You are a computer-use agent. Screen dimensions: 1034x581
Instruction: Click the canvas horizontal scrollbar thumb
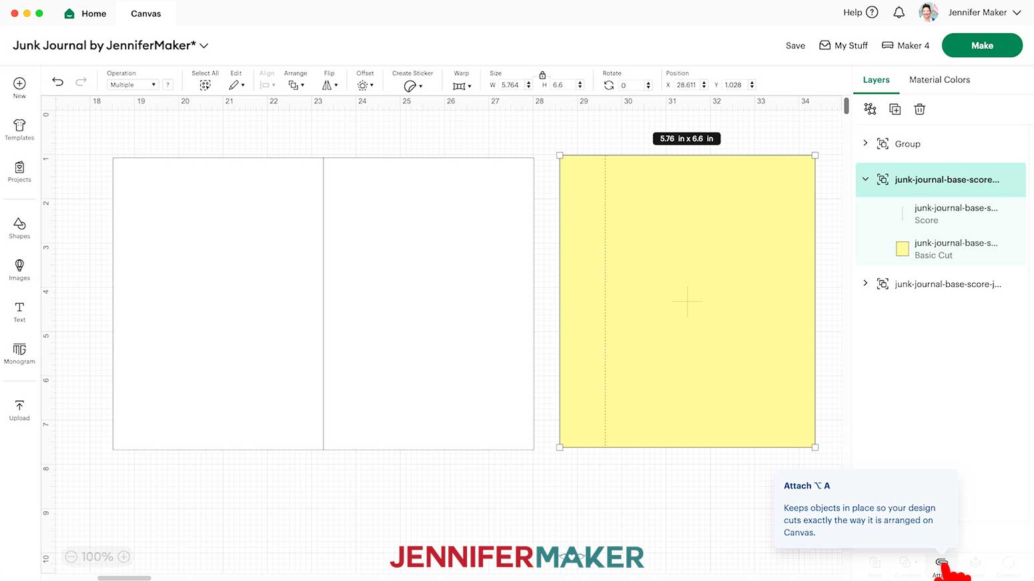point(124,578)
